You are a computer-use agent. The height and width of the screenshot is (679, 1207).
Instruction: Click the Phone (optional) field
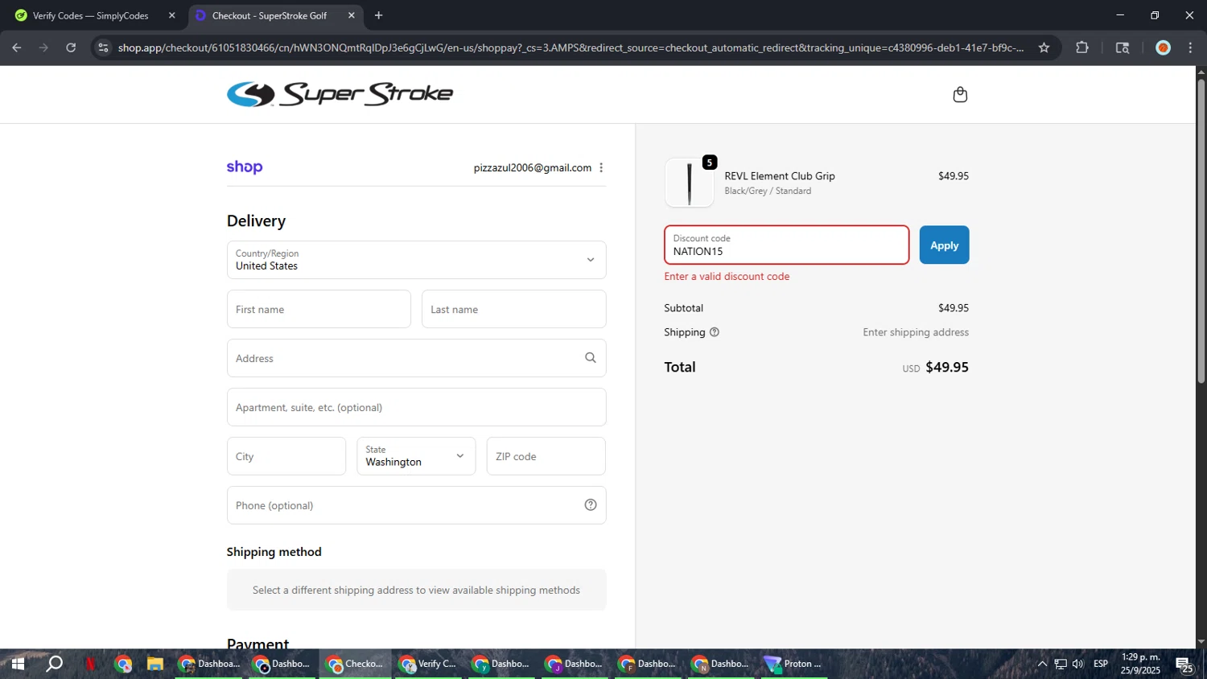tap(416, 505)
